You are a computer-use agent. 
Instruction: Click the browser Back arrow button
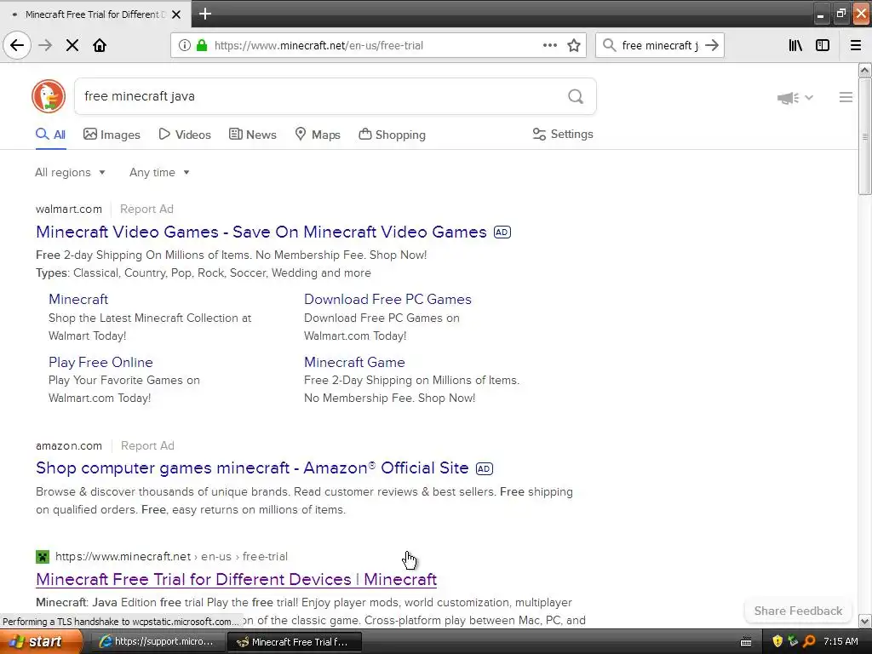tap(17, 45)
